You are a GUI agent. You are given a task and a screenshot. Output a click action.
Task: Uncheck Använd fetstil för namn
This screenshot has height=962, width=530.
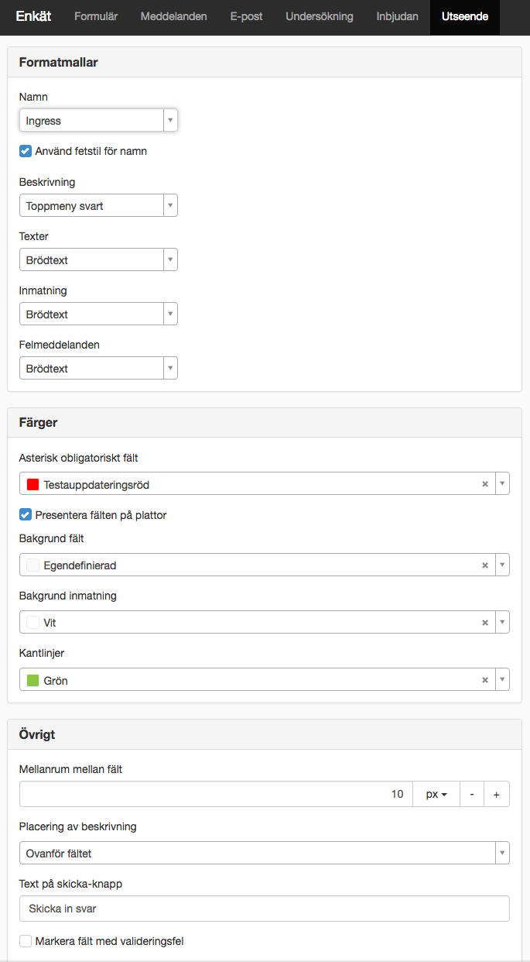pos(26,151)
